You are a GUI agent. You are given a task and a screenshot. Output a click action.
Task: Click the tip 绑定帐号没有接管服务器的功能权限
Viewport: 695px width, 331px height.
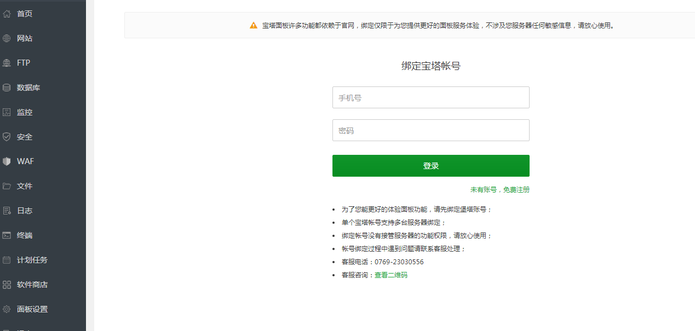(x=417, y=236)
